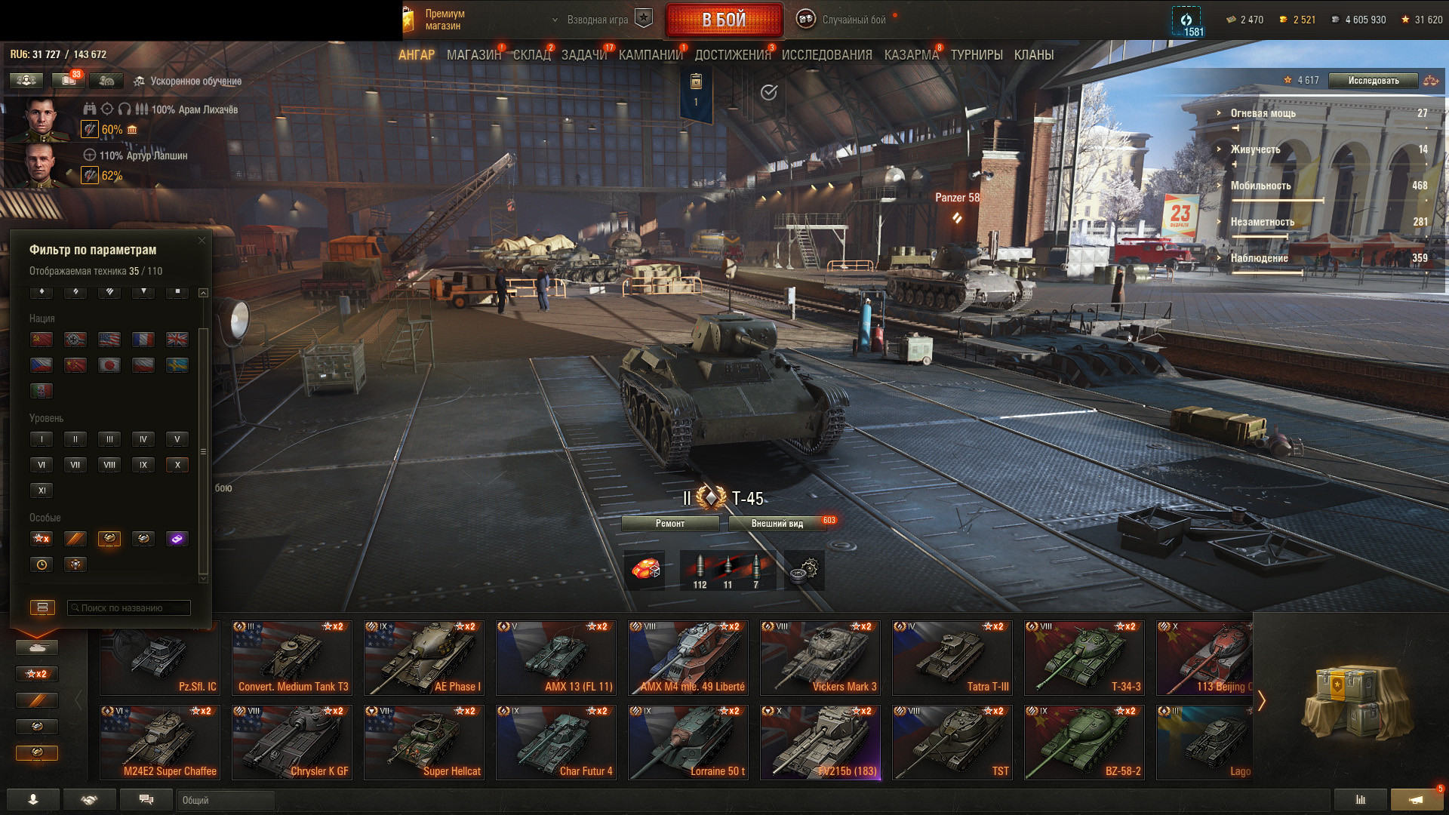1449x815 pixels.
Task: Click the Ремонт button
Action: [x=670, y=523]
